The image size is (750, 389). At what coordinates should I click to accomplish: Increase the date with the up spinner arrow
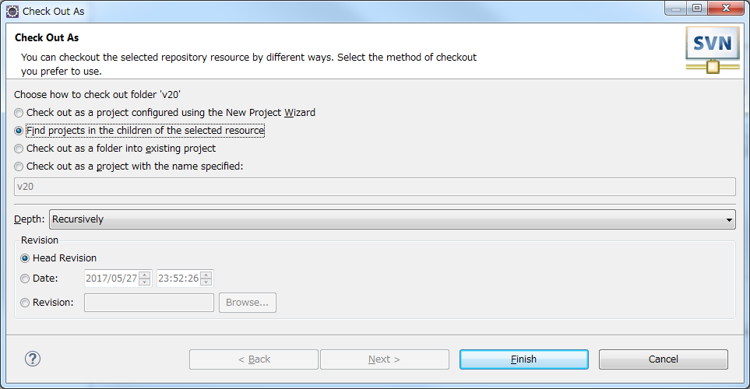[x=145, y=275]
